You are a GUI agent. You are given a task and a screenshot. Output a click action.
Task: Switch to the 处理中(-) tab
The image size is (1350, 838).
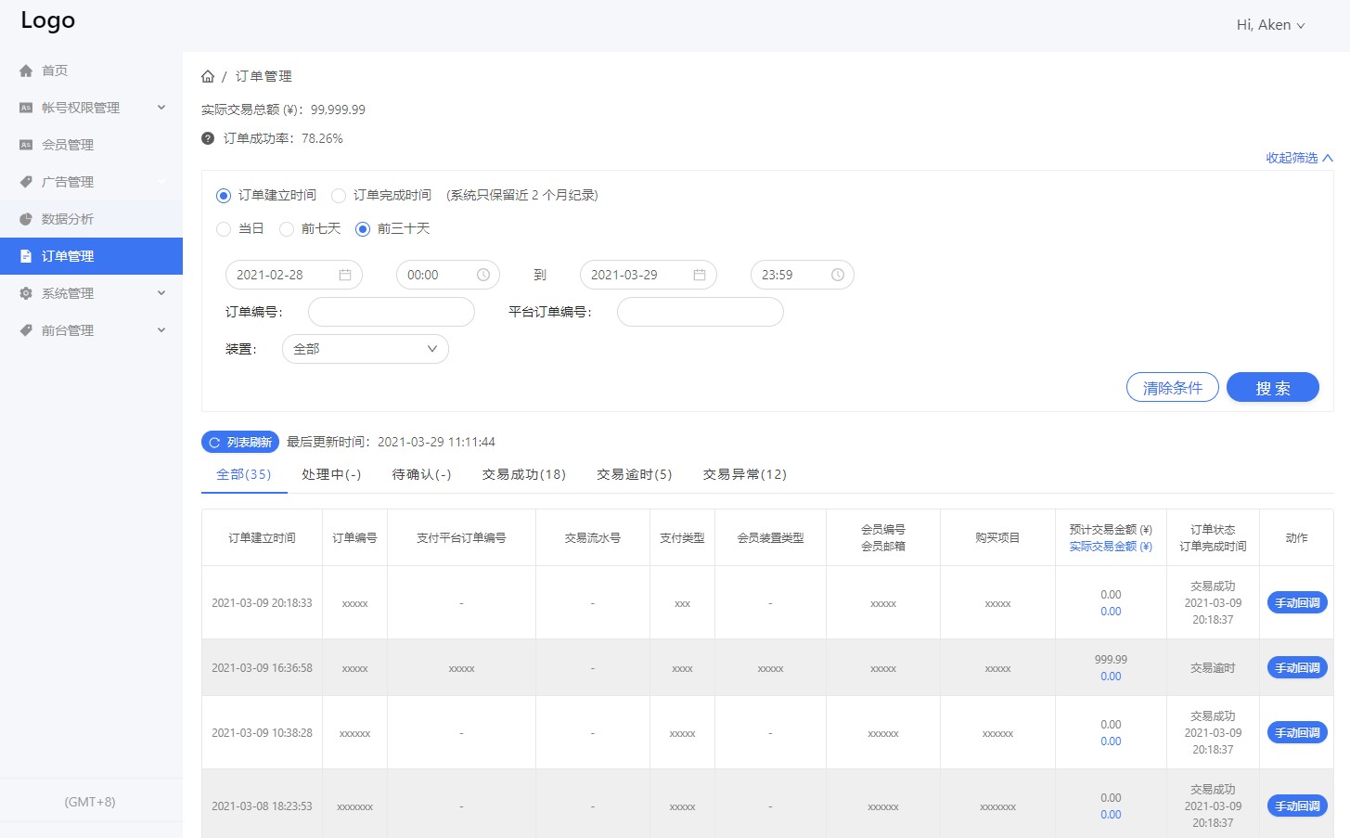point(331,474)
